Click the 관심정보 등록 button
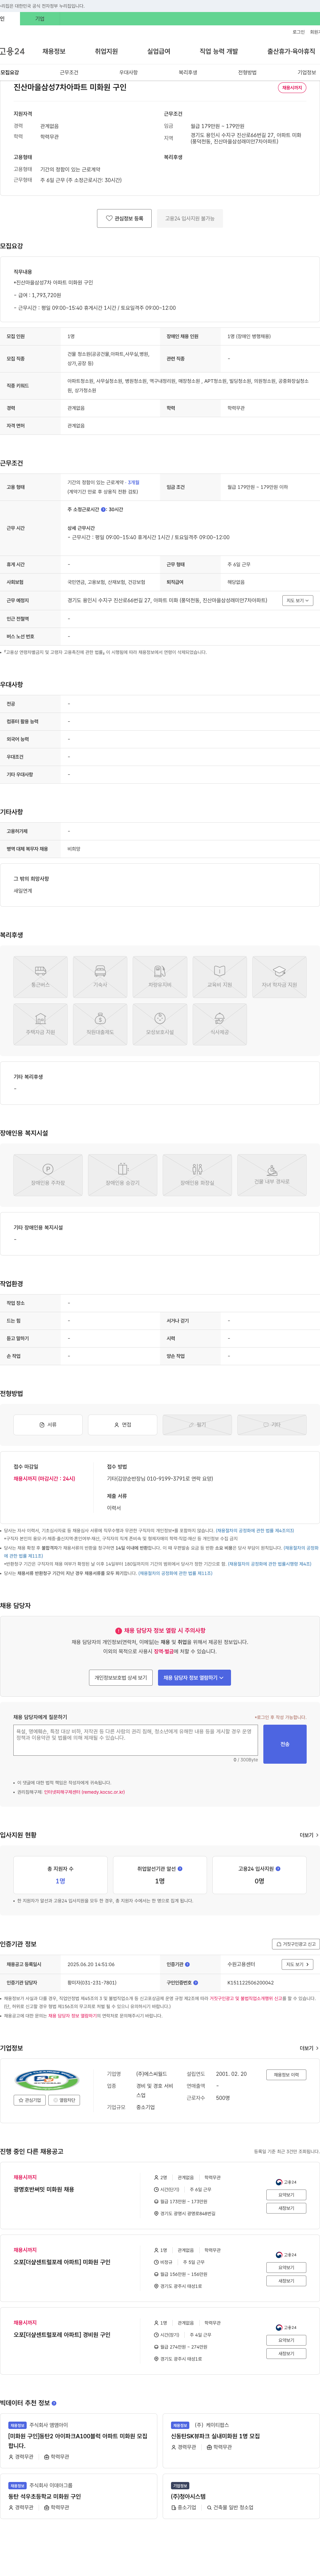Viewport: 320px width, 2549px height. tap(124, 218)
